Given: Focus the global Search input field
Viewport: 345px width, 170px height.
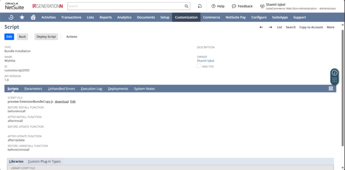Looking at the screenshot, I should click(125, 6).
